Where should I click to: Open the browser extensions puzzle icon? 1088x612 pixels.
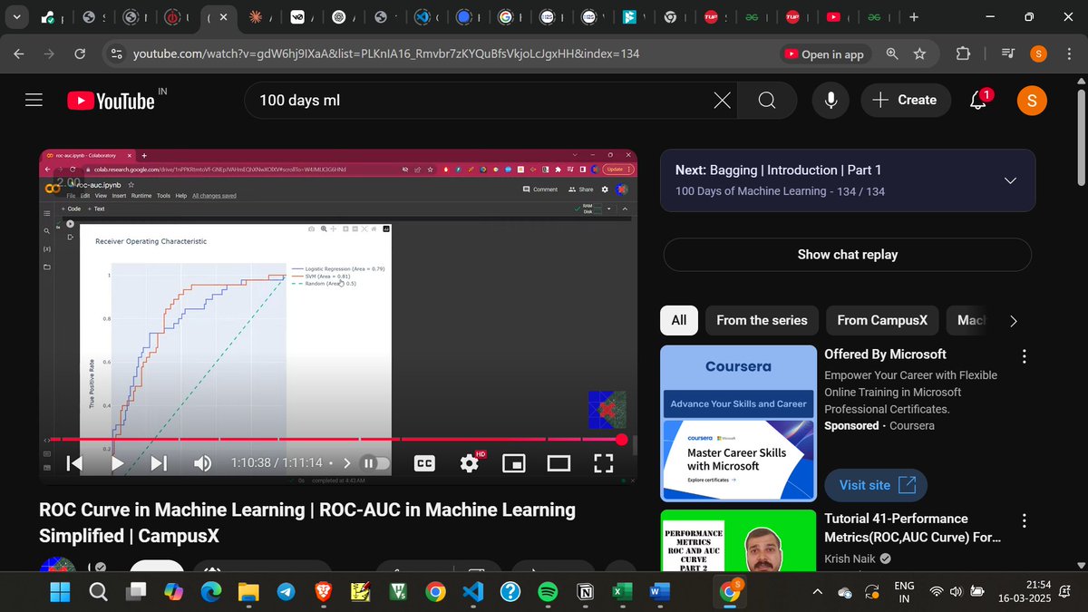(x=963, y=54)
